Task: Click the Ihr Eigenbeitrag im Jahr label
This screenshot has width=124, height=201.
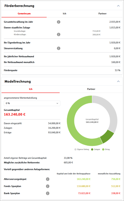Action: tap(17, 43)
